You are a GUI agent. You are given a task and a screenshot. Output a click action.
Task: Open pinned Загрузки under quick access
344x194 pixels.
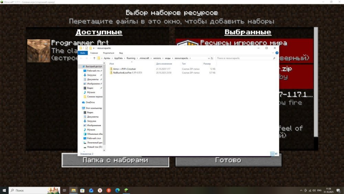(x=90, y=75)
